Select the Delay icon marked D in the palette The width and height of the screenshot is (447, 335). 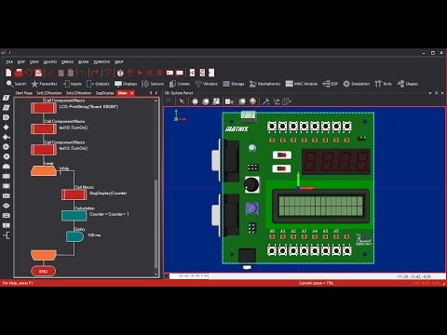click(6, 117)
